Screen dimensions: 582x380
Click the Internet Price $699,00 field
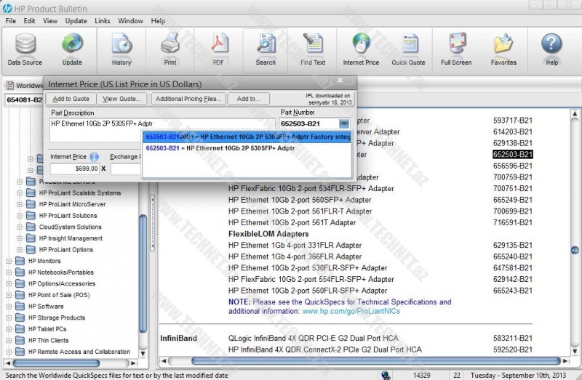(x=75, y=169)
